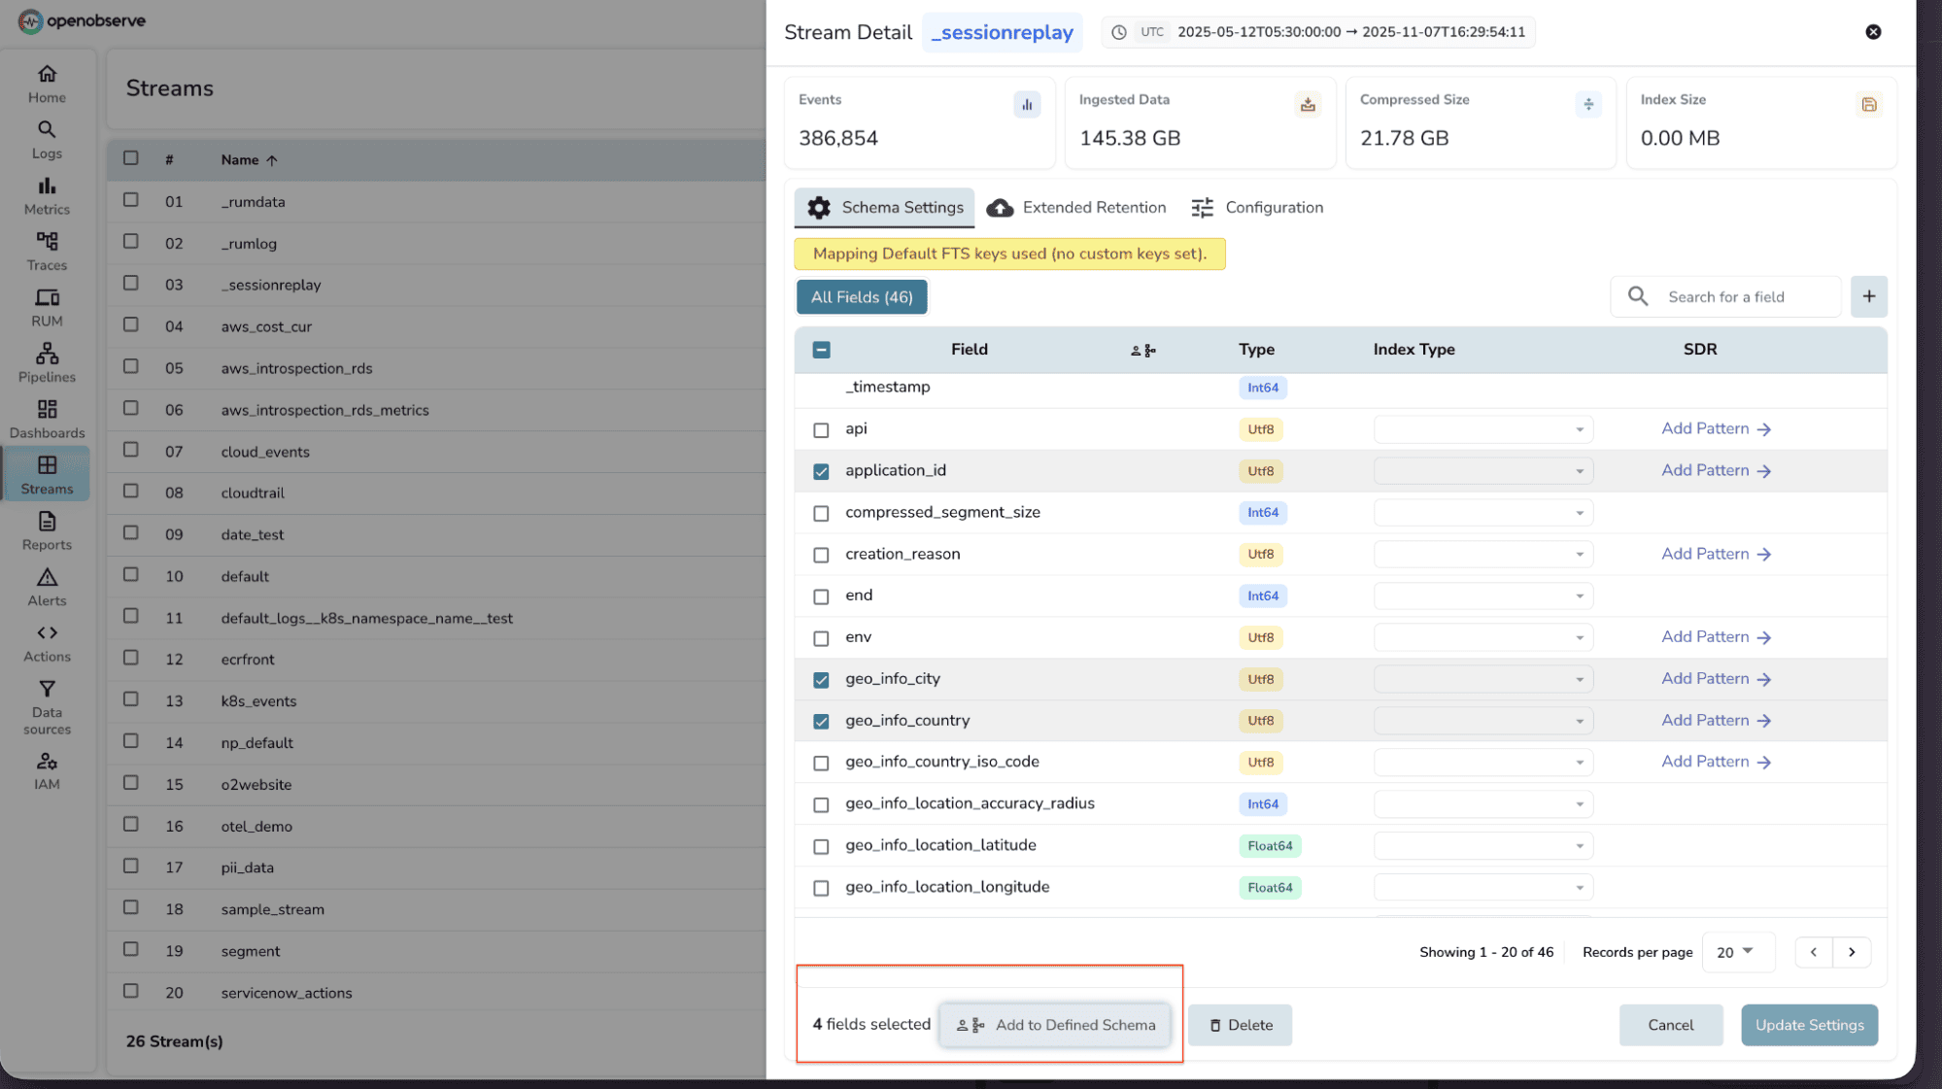Uncheck the geo_info_city field checkbox
1942x1089 pixels.
821,679
